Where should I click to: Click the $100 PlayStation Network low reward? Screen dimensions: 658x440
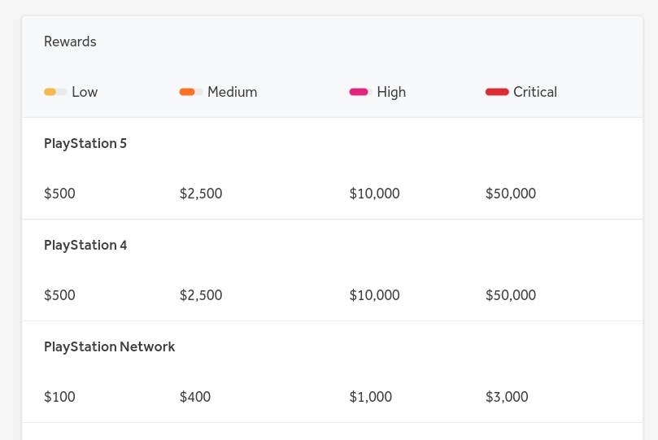coord(59,396)
